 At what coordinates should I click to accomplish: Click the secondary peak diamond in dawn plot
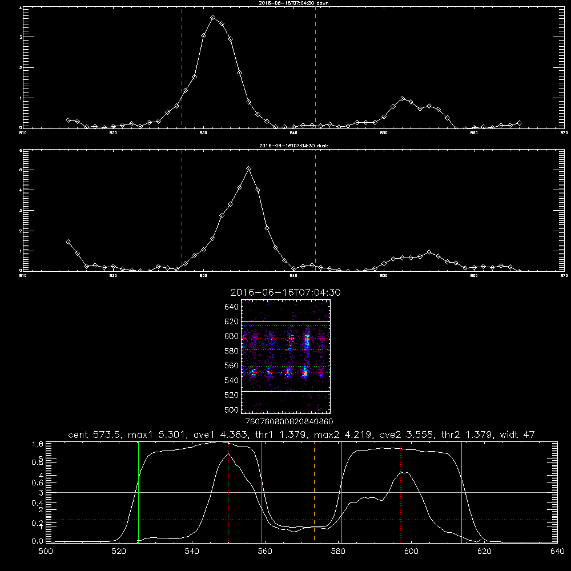click(402, 99)
